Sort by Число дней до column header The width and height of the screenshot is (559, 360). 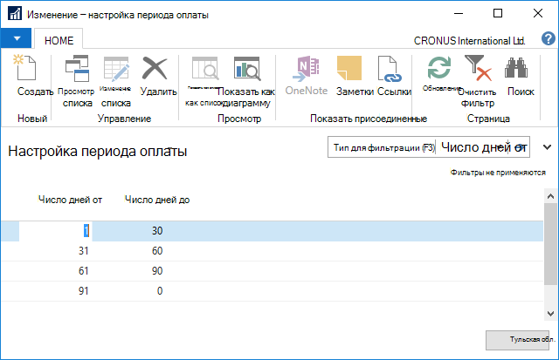point(157,200)
